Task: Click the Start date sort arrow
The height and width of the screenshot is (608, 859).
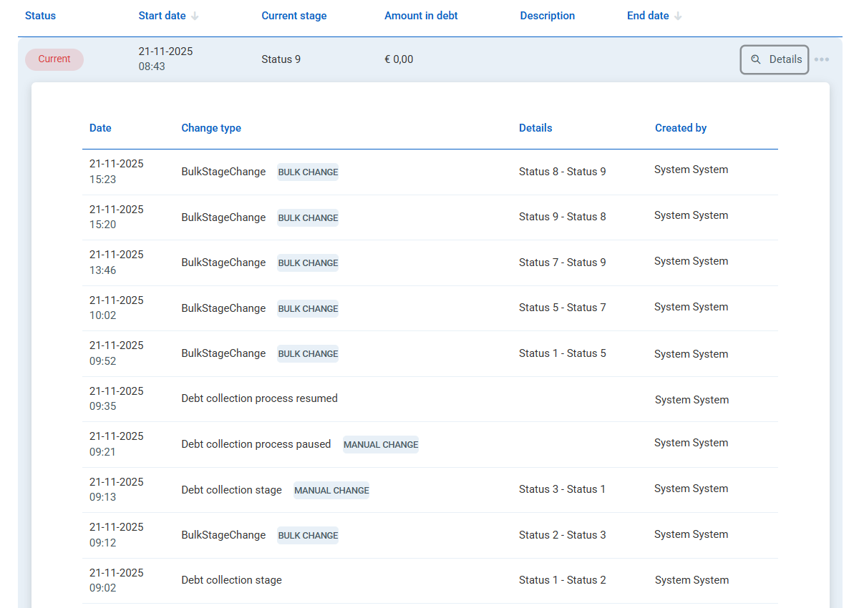Action: point(195,16)
